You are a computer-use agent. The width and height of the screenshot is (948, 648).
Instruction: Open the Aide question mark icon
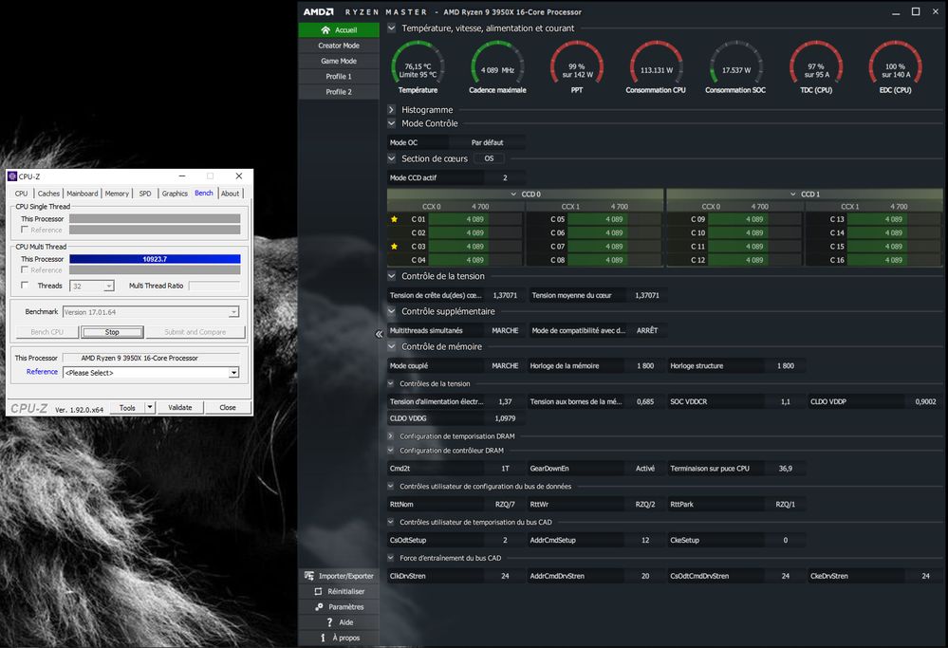[x=329, y=622]
